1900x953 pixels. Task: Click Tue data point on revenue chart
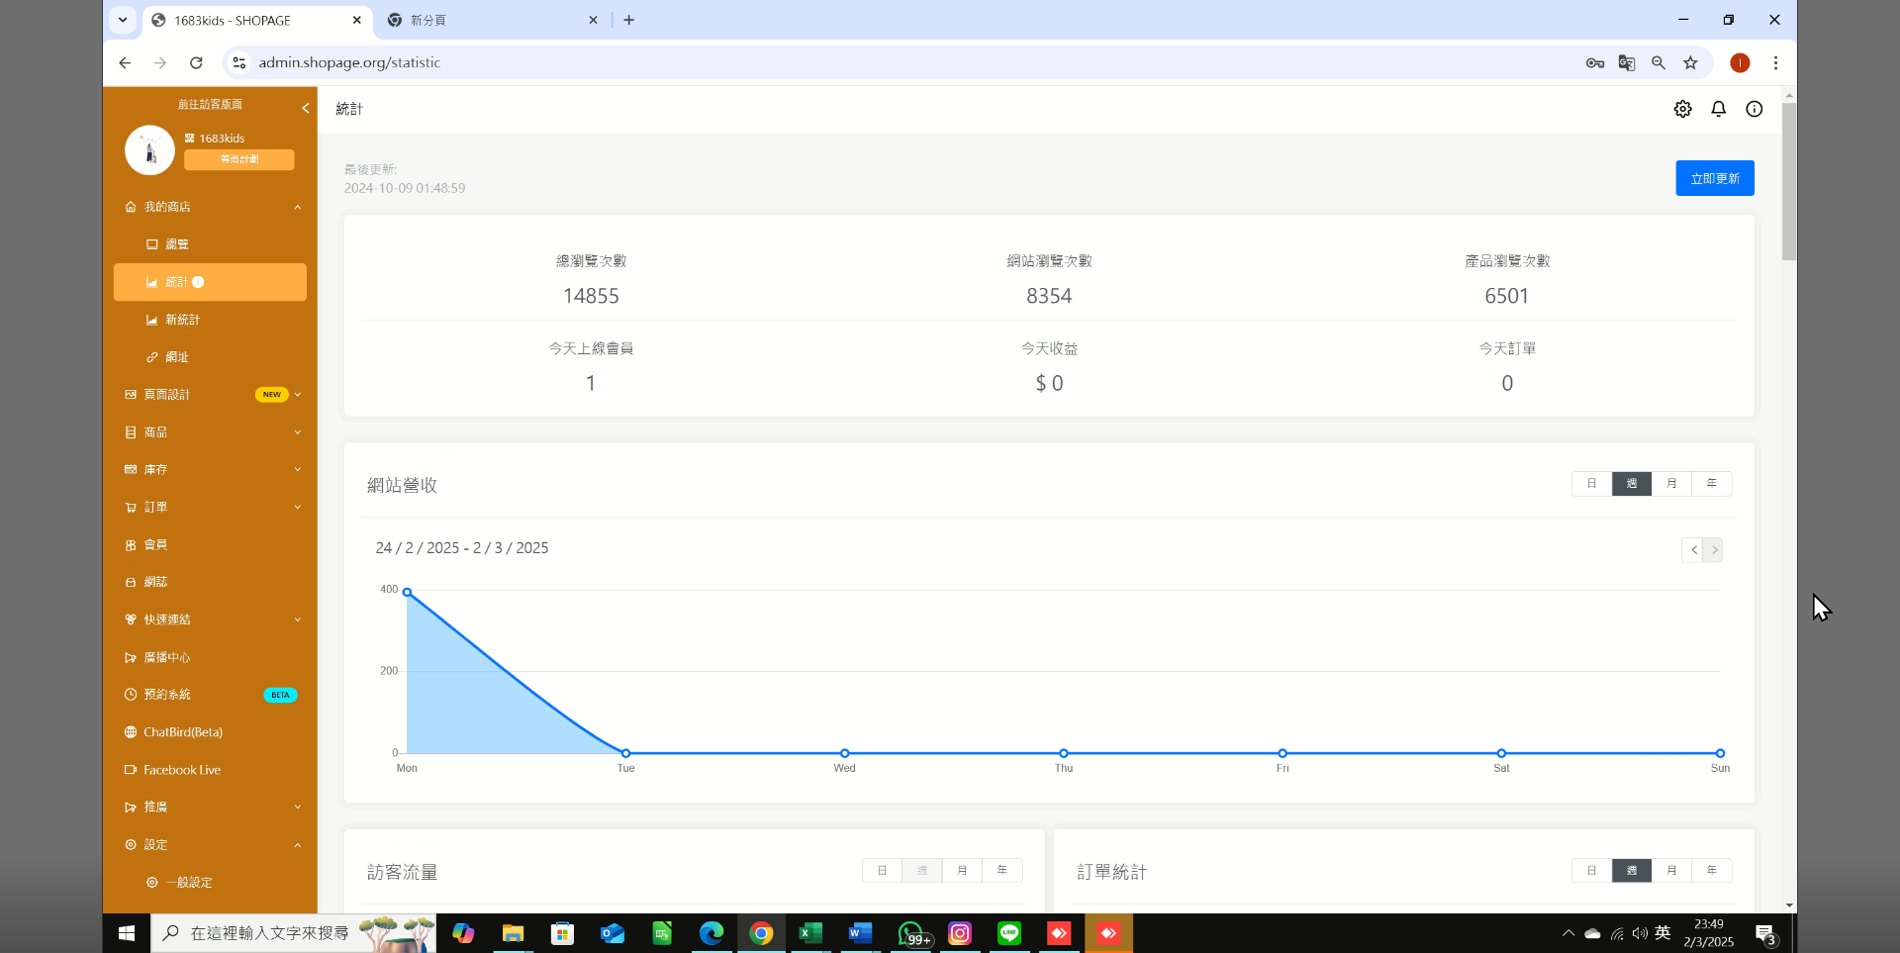click(x=625, y=753)
